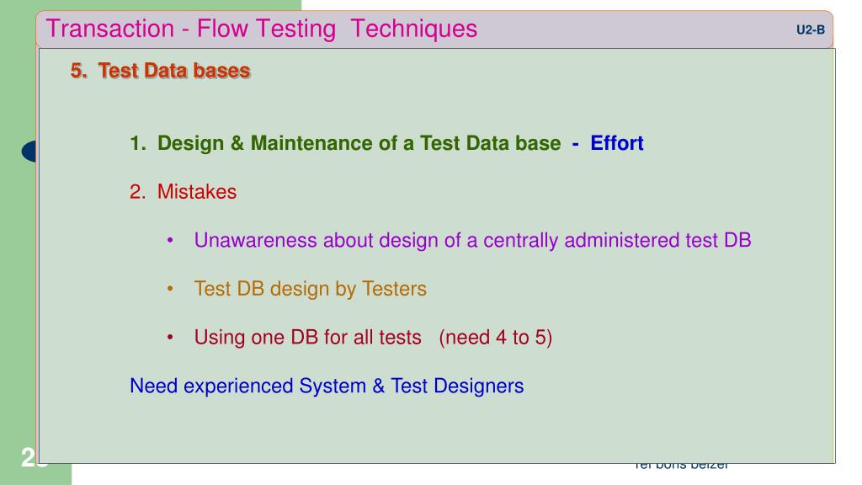This screenshot has height=485, width=862.
Task: Select the Test DB design by Testers line
Action: [x=310, y=289]
